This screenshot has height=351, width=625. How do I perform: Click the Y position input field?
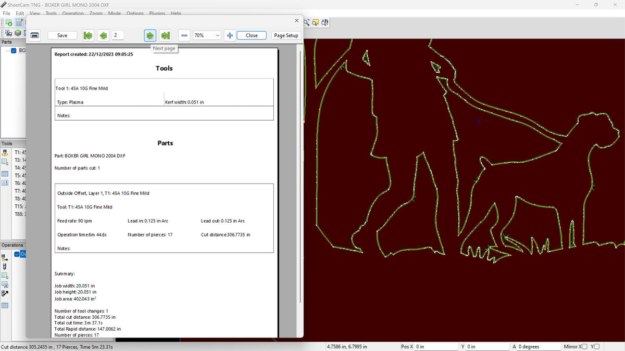(488, 346)
